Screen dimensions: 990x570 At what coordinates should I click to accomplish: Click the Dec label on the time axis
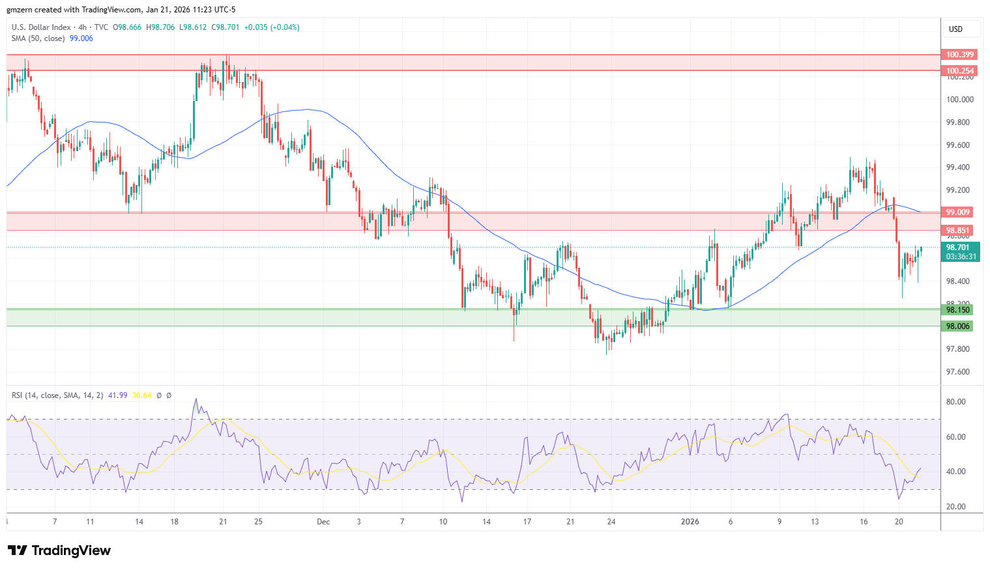pyautogui.click(x=323, y=522)
